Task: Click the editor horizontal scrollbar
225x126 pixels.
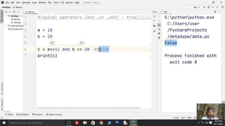Action: pos(89,108)
